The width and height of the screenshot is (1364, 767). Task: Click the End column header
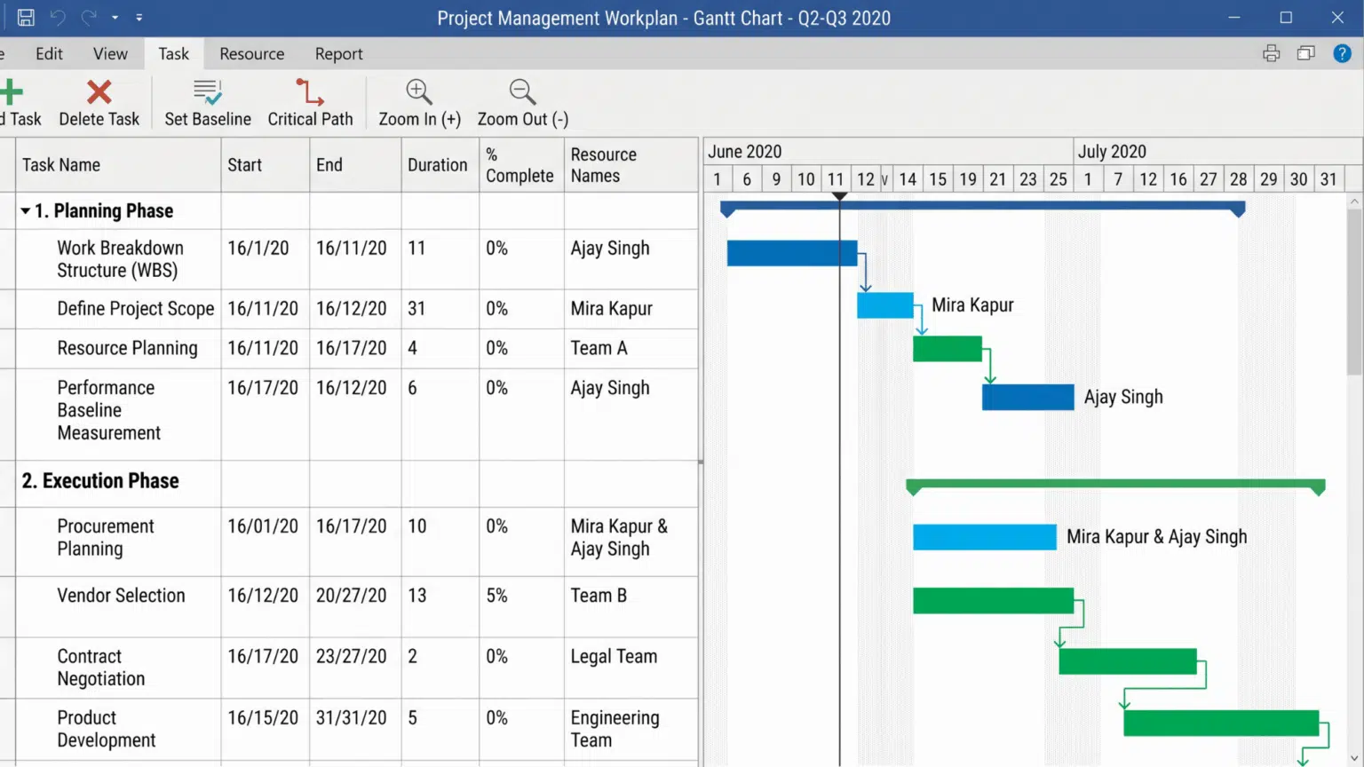click(355, 165)
